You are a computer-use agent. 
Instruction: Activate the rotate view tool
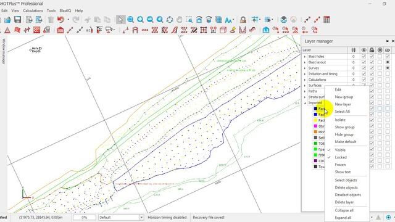(170, 20)
